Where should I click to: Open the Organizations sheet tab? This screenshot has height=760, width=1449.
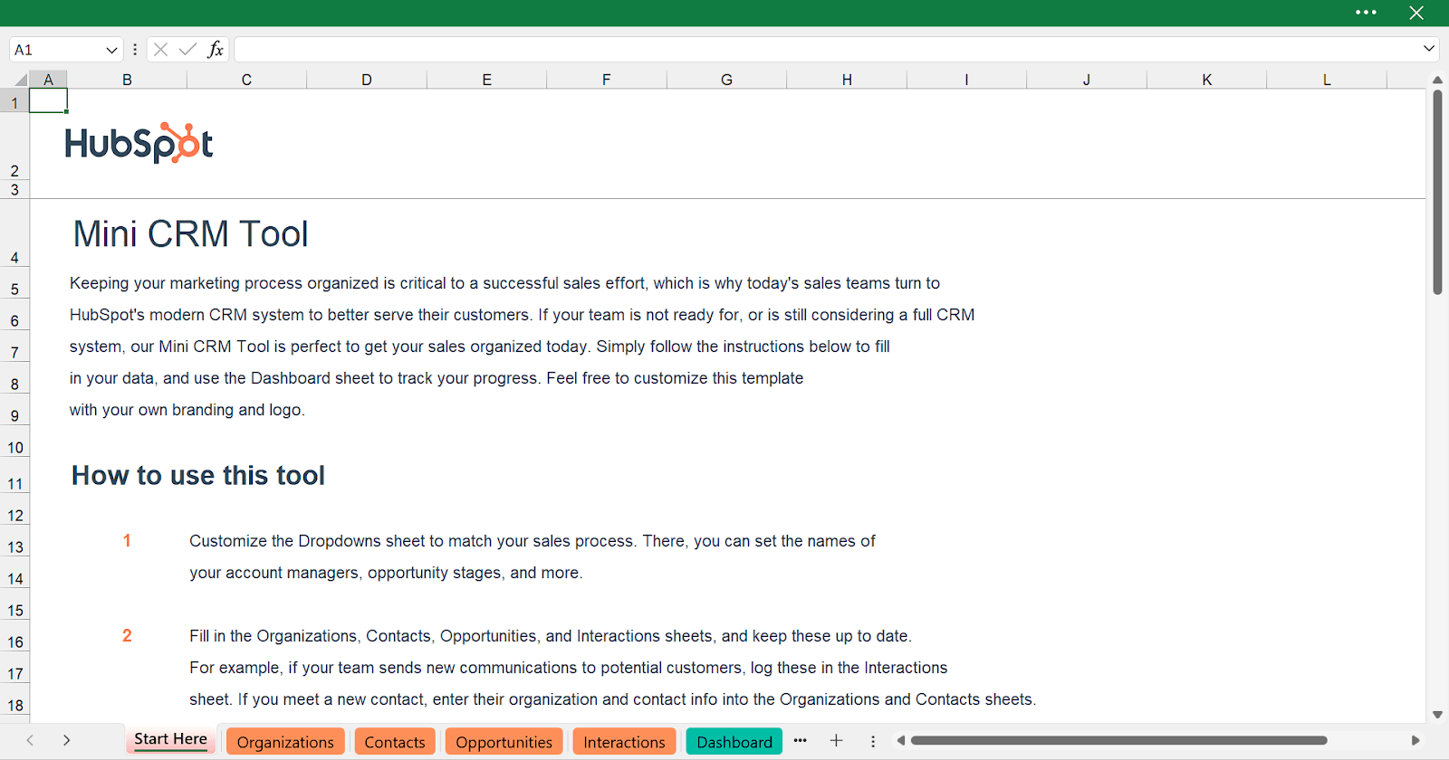tap(285, 742)
